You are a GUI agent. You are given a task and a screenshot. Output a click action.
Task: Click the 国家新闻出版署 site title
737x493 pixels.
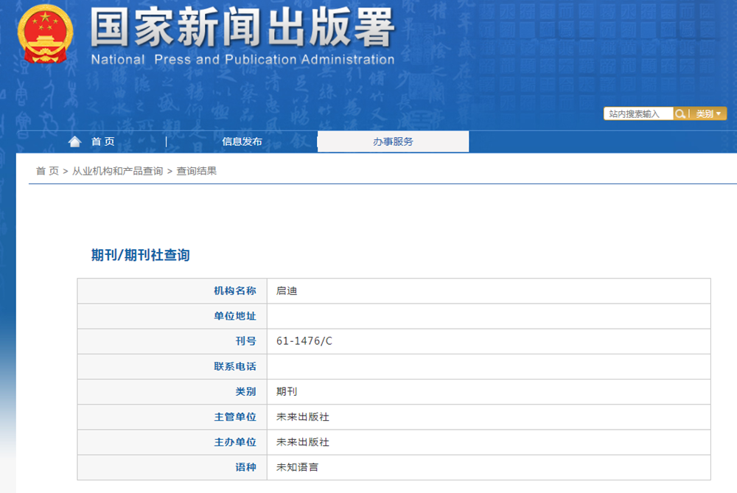(x=242, y=28)
